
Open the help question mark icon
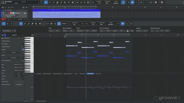(x=146, y=2)
